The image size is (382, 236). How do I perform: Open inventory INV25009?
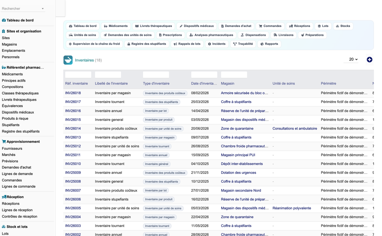(x=73, y=173)
